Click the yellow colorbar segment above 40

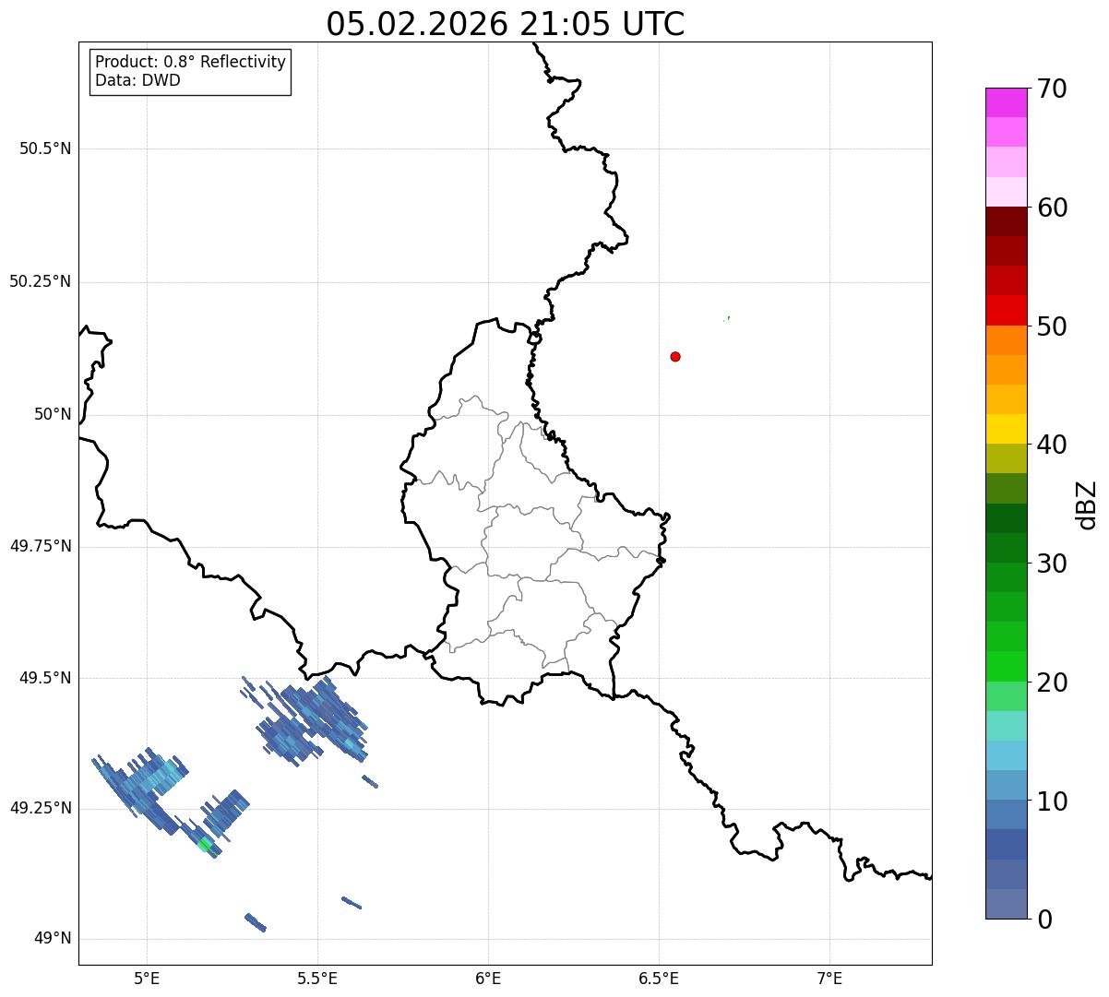(1006, 429)
